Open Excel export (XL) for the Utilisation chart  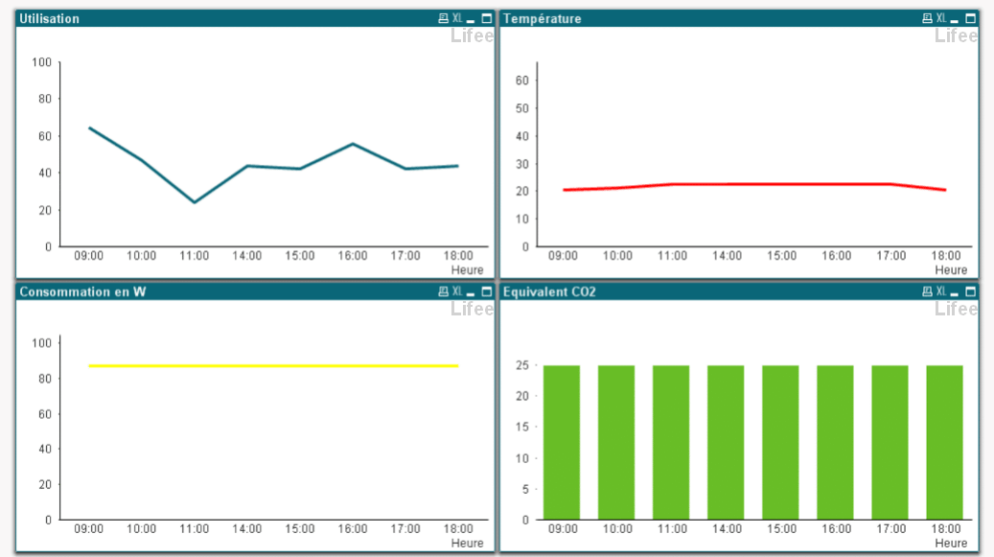point(457,17)
